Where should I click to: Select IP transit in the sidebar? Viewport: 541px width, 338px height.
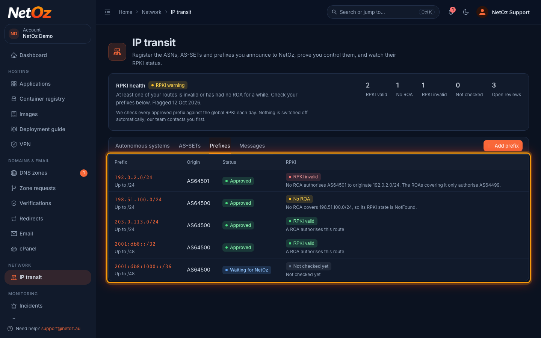click(48, 277)
